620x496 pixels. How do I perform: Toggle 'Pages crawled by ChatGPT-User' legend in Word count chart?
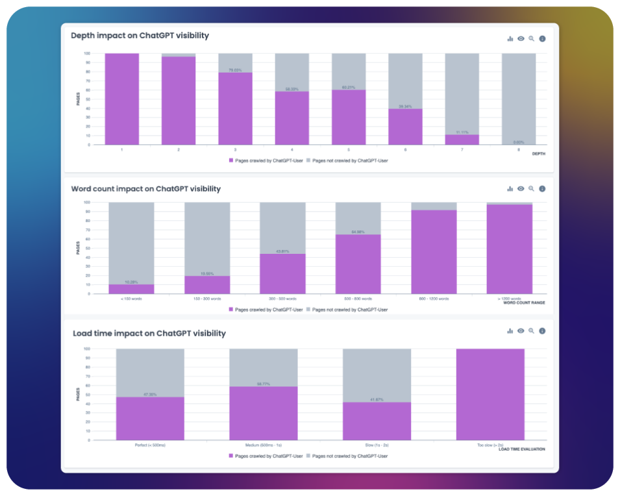click(267, 310)
